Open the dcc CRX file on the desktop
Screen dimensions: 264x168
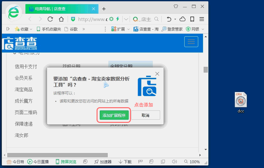pyautogui.click(x=241, y=102)
